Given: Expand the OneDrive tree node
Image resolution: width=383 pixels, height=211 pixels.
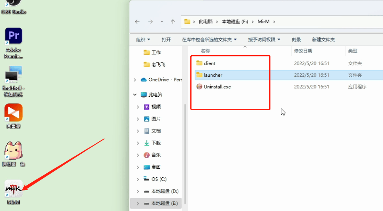Looking at the screenshot, I should 135,80.
